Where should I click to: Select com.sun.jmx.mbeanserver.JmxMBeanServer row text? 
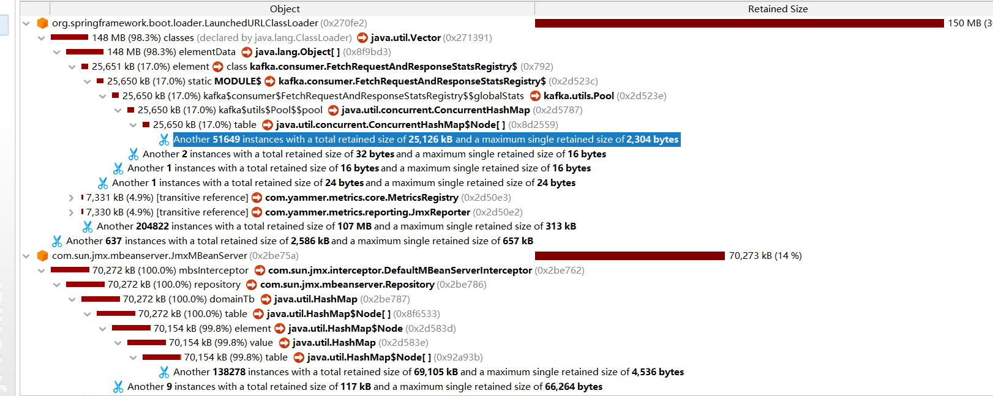149,256
